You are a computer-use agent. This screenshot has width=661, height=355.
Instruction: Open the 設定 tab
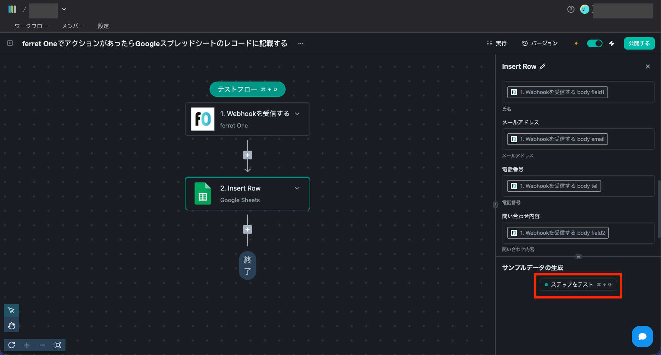(103, 26)
